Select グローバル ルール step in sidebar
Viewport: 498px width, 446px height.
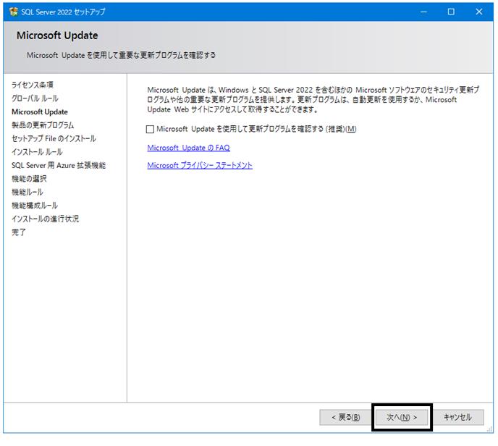(35, 98)
